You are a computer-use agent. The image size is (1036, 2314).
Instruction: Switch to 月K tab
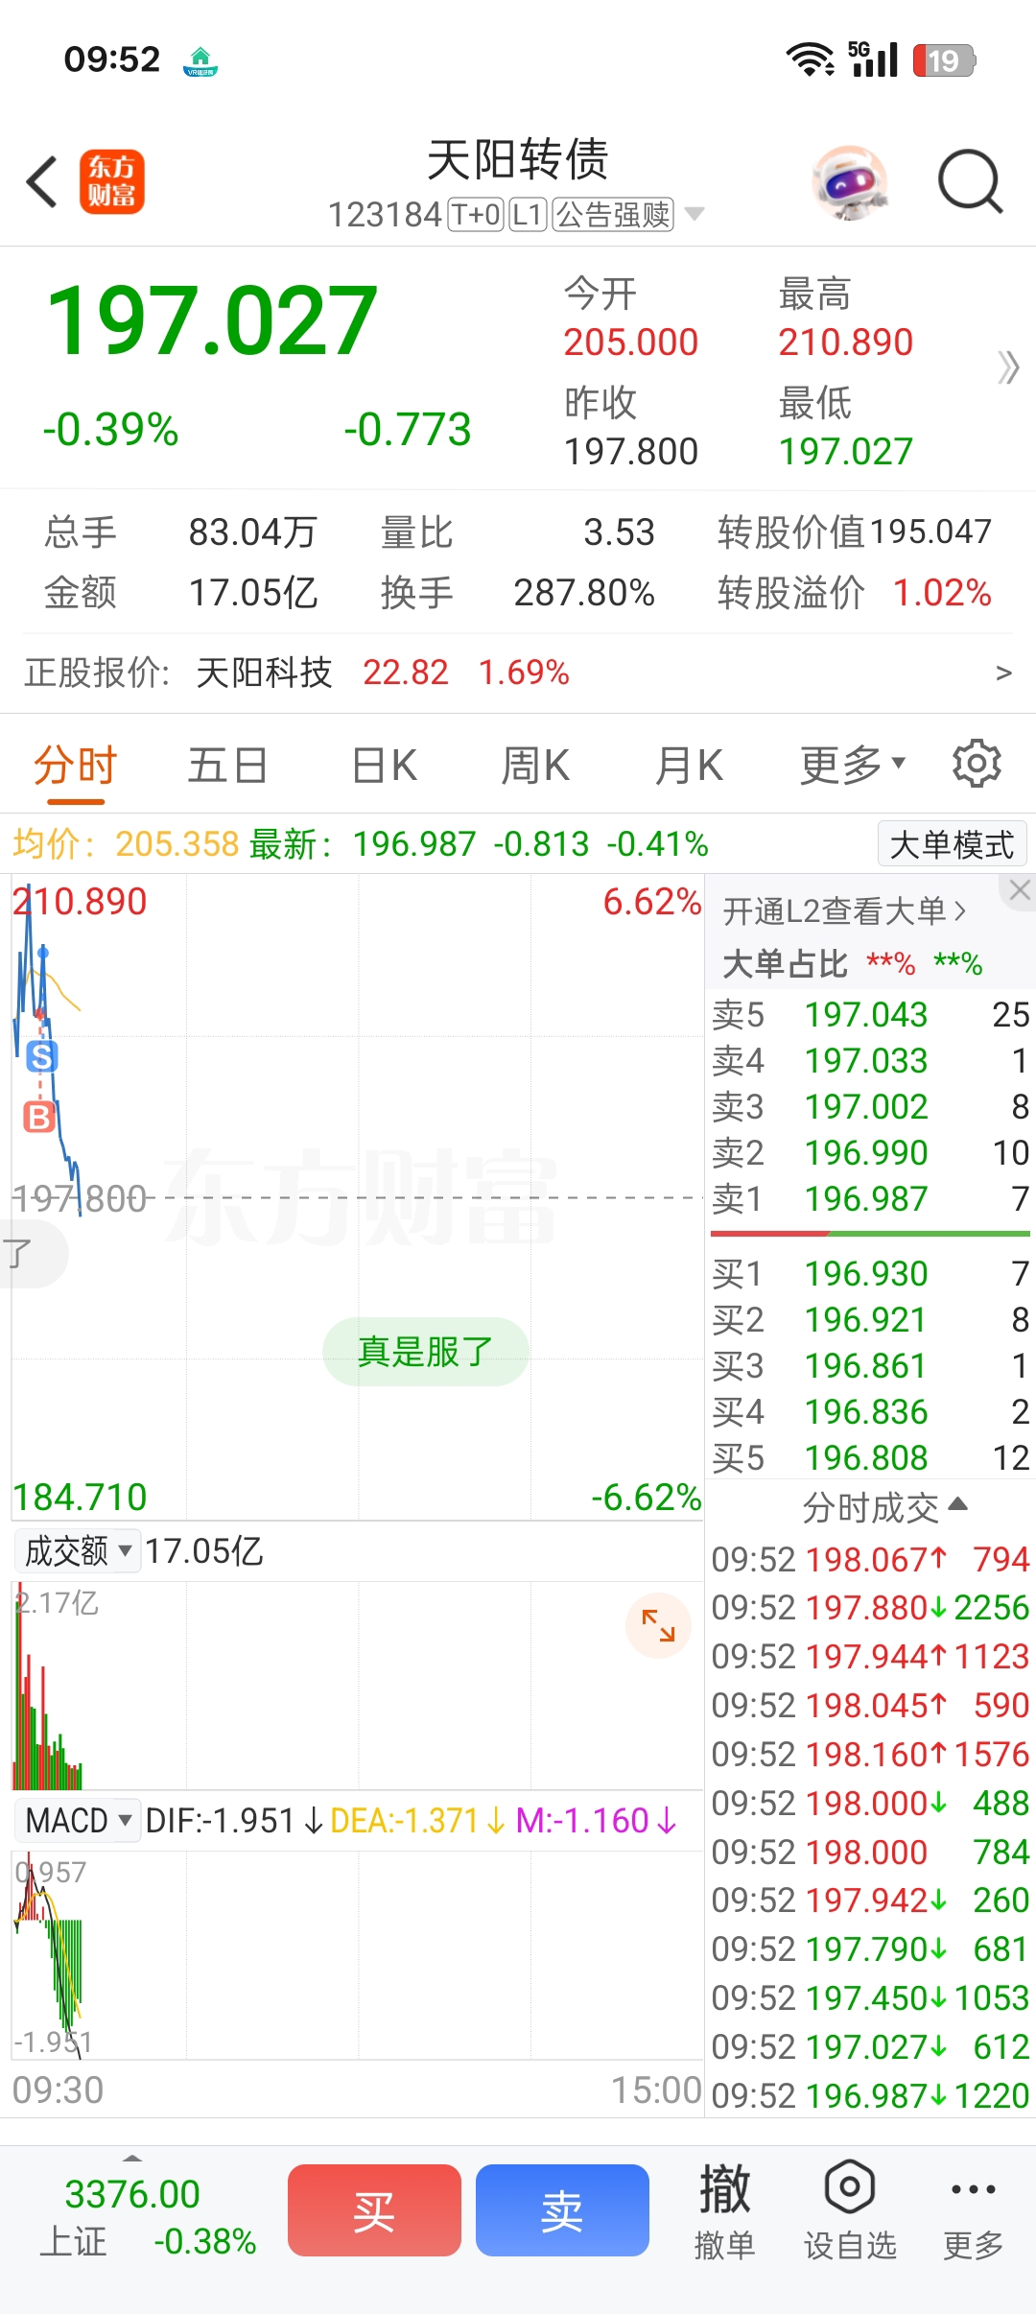(x=689, y=766)
